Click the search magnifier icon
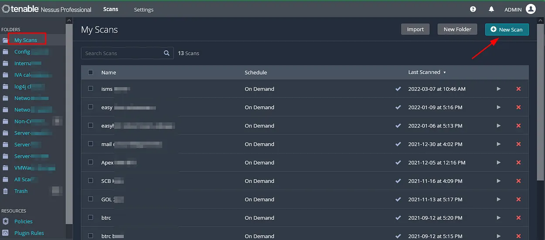The height and width of the screenshot is (240, 545). [x=167, y=53]
